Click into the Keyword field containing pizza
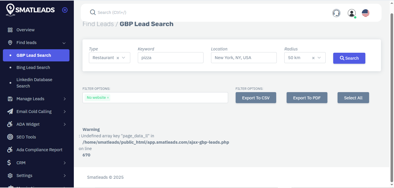Image resolution: width=394 pixels, height=188 pixels. [x=171, y=58]
